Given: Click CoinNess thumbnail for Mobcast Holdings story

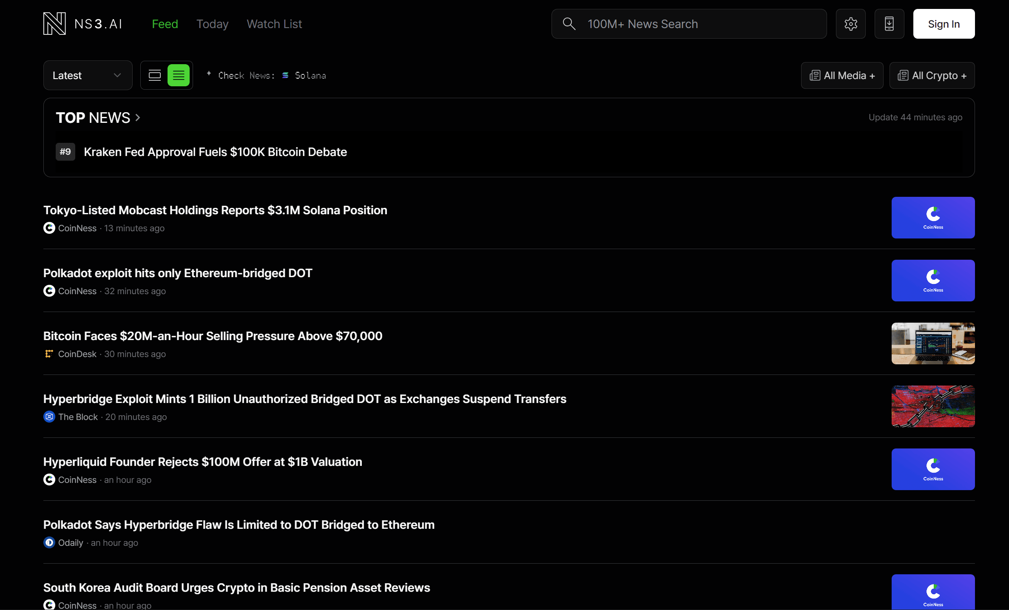Looking at the screenshot, I should 933,218.
